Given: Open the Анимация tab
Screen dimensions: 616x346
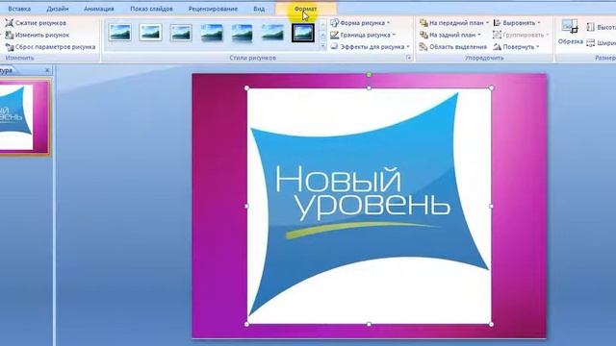Looking at the screenshot, I should 98,9.
